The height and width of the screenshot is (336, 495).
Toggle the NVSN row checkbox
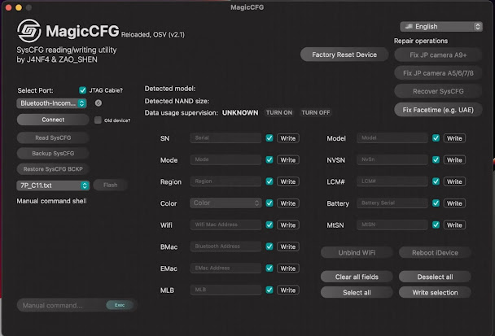pos(436,159)
